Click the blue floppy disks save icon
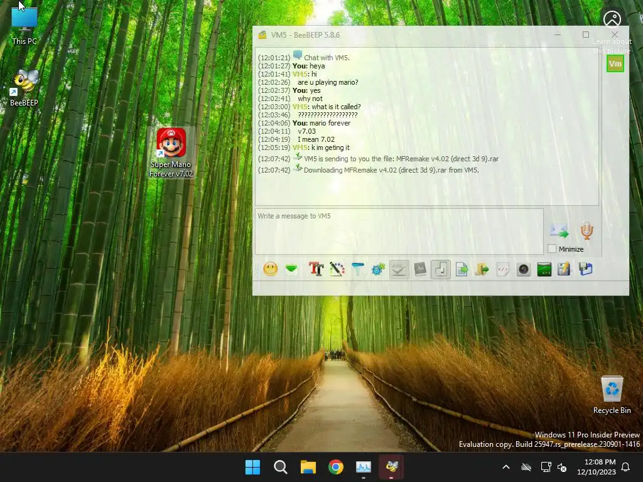 point(586,269)
